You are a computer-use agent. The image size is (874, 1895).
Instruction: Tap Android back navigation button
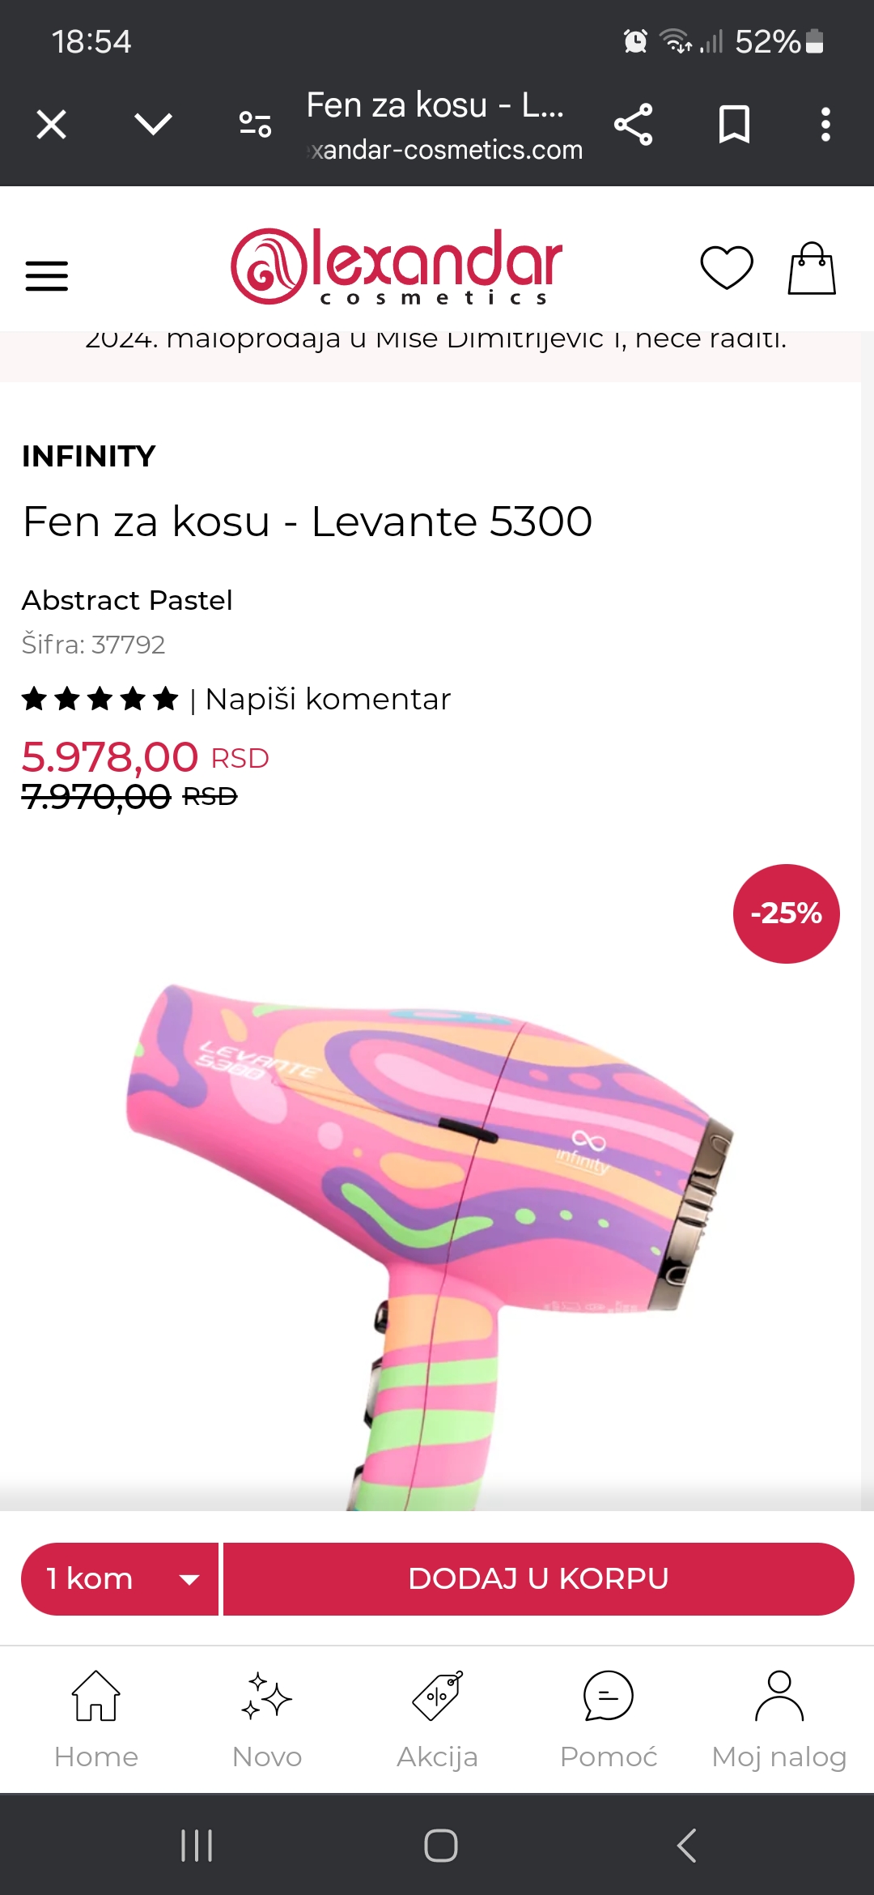tap(686, 1846)
